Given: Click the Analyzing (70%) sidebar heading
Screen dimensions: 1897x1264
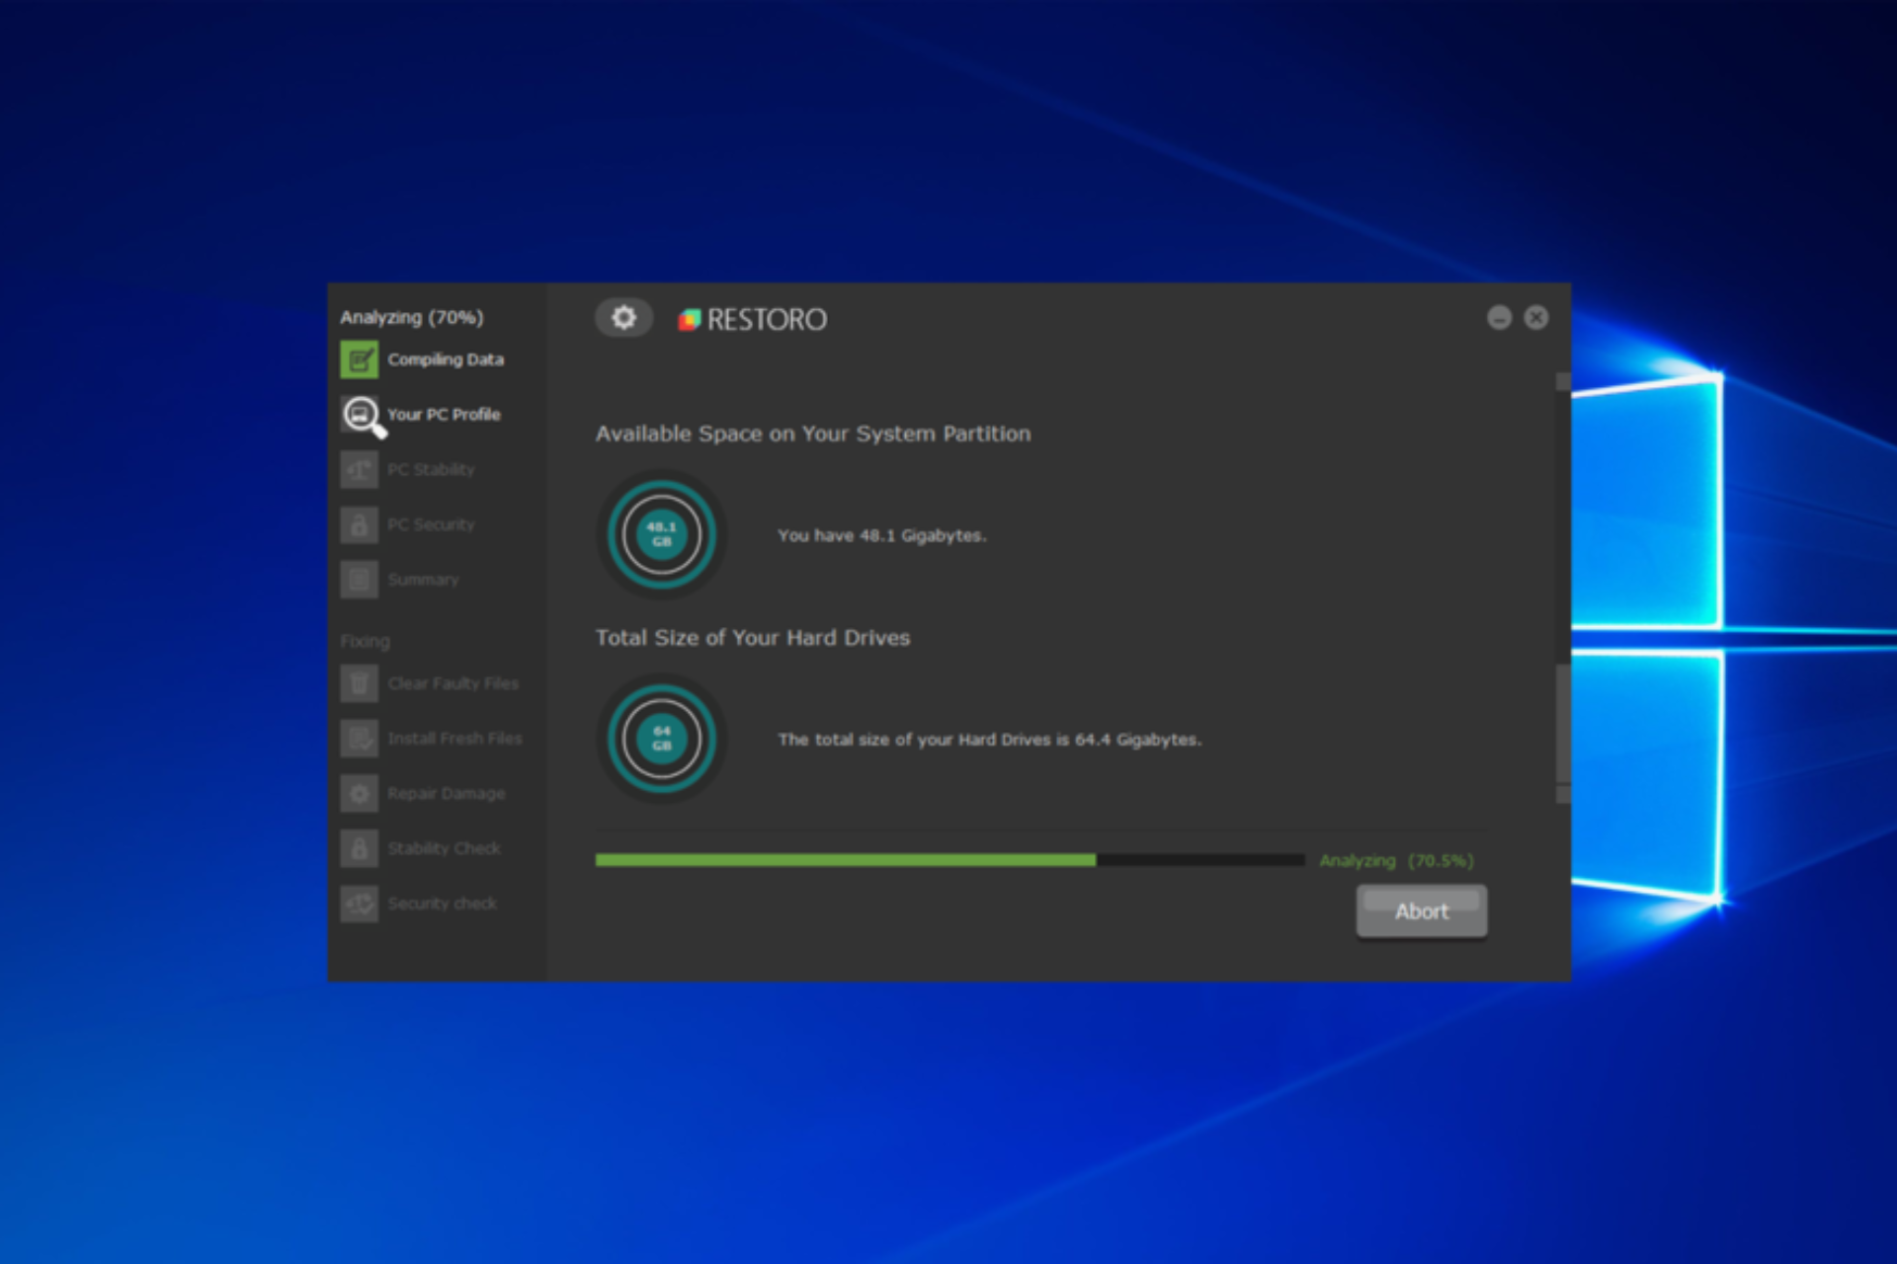Looking at the screenshot, I should [x=412, y=317].
